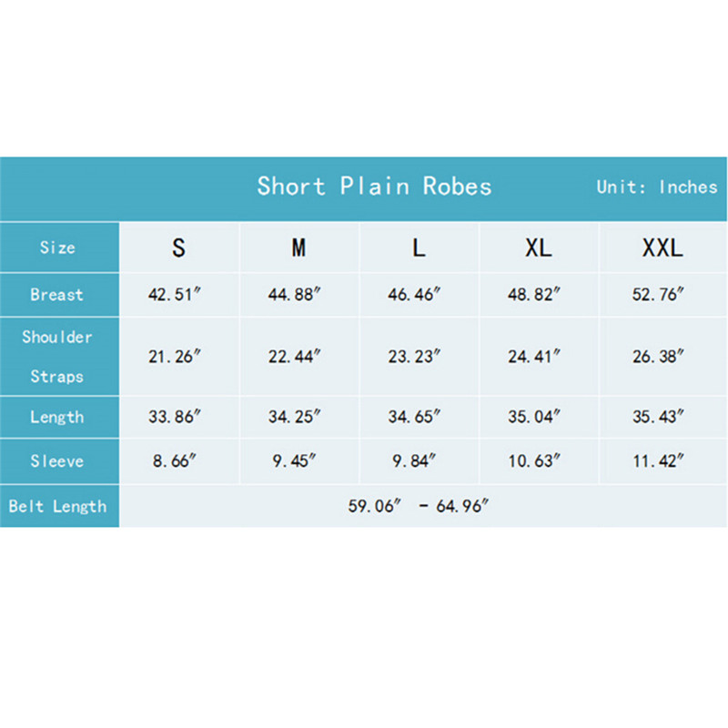
Task: Select the XL size column header
Action: click(539, 248)
